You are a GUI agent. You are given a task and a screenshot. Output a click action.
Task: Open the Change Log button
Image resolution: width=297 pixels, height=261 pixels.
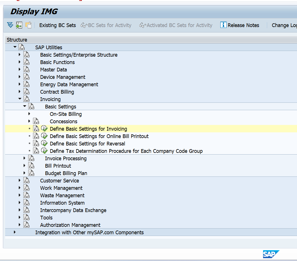pyautogui.click(x=284, y=25)
